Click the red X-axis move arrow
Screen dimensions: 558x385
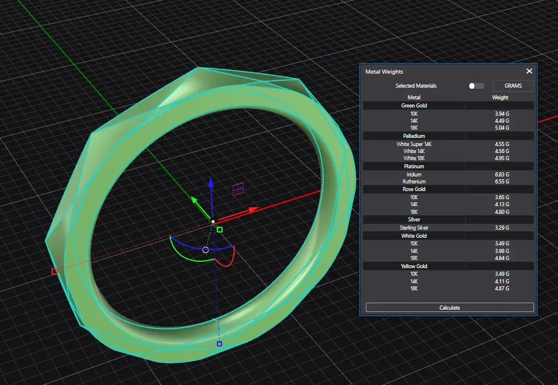[x=252, y=209]
